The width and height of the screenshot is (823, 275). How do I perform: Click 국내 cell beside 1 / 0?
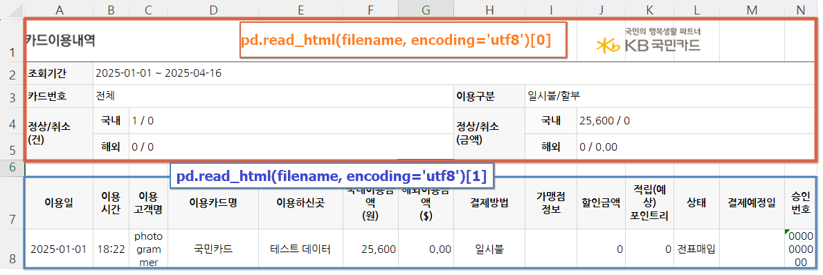pos(111,120)
